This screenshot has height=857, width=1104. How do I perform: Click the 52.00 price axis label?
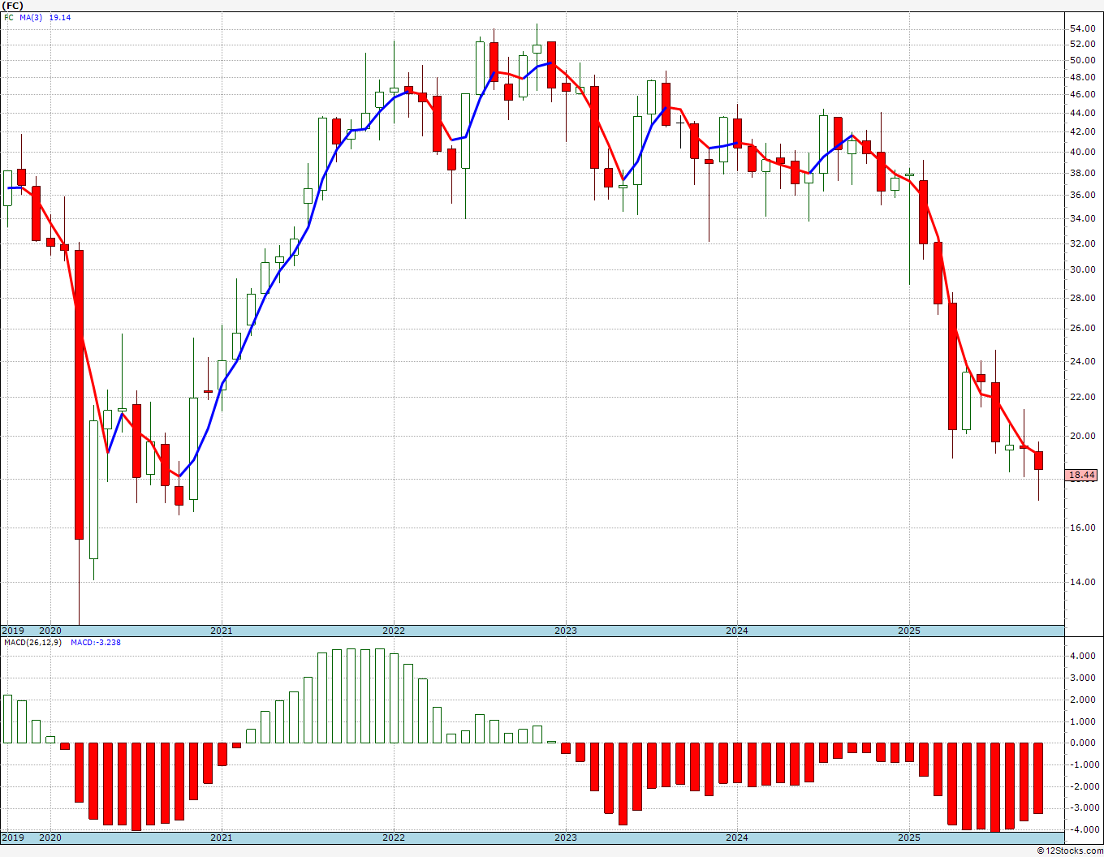point(1082,45)
